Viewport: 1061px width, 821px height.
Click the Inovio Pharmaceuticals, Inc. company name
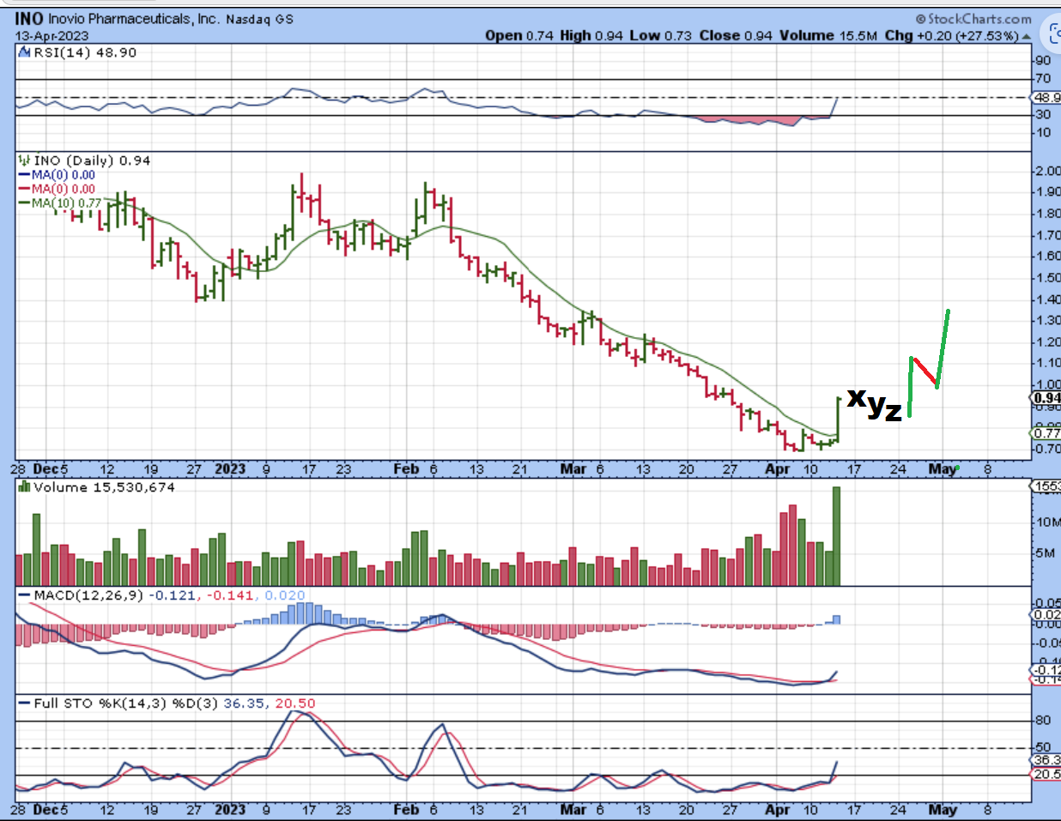pos(134,19)
